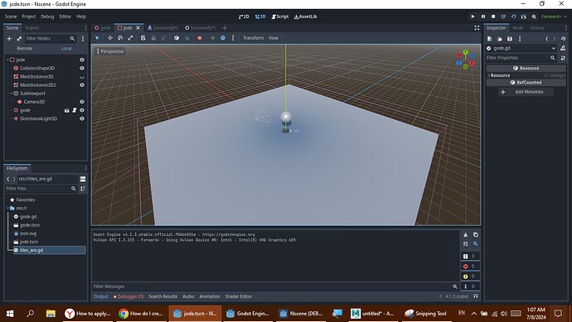Switch to the Node tab
The image size is (572, 322).
(517, 27)
